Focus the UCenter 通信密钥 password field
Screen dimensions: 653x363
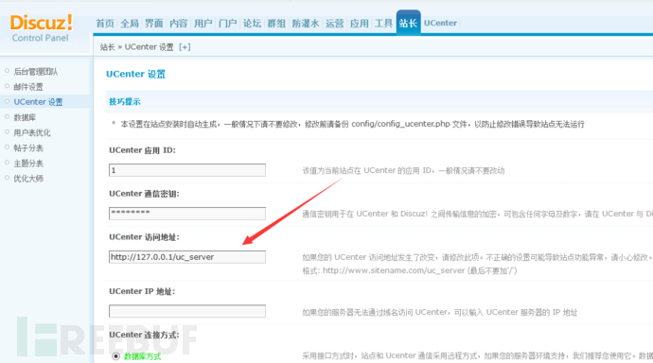(x=187, y=214)
